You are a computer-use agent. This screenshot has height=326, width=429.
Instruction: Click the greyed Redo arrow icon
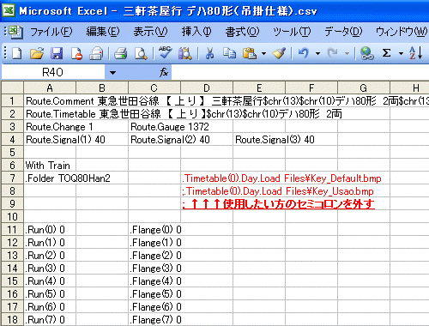click(x=333, y=53)
